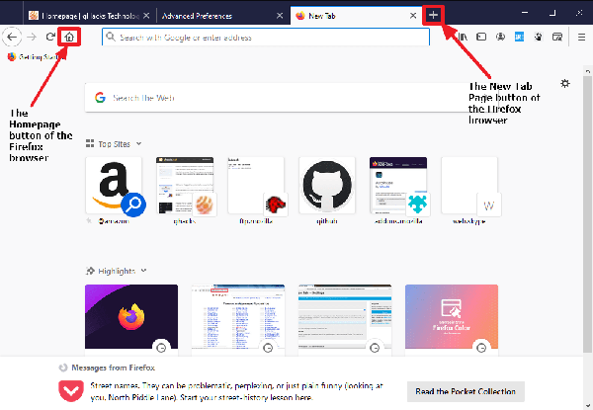Toggle the sidebars toolbar icon

coord(481,37)
